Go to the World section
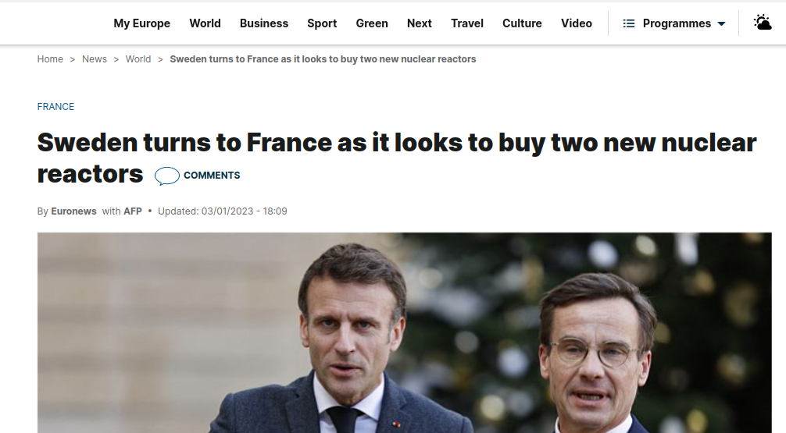Image resolution: width=786 pixels, height=433 pixels. pos(205,23)
